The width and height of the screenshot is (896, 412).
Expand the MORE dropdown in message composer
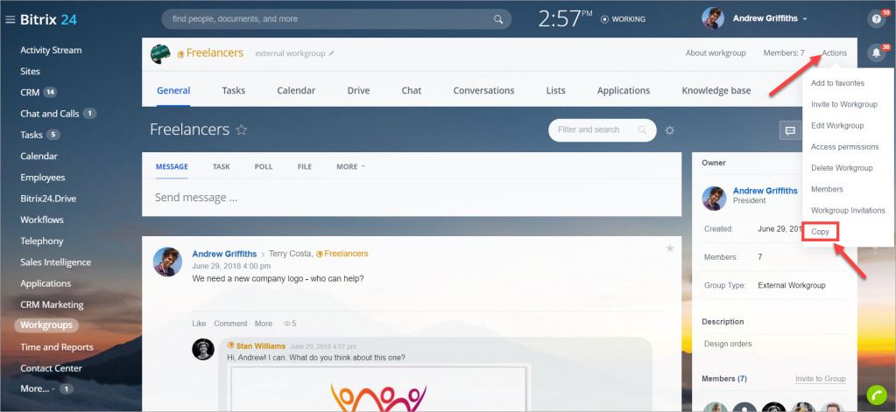(x=350, y=166)
